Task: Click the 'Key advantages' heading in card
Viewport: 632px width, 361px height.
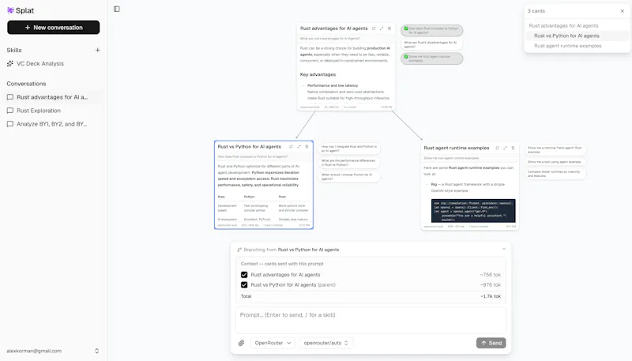Action: 318,74
